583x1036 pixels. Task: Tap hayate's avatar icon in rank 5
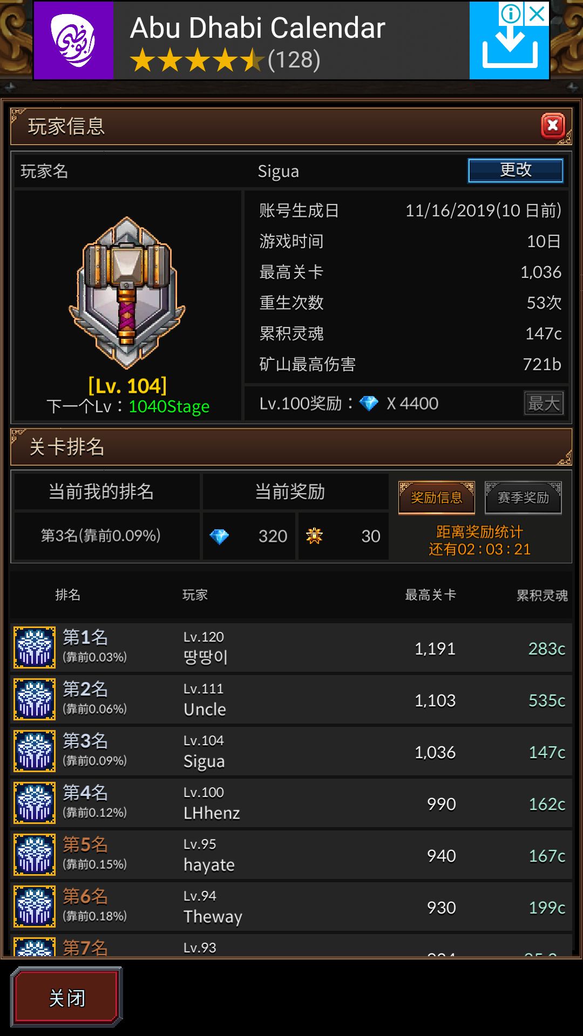(x=35, y=855)
